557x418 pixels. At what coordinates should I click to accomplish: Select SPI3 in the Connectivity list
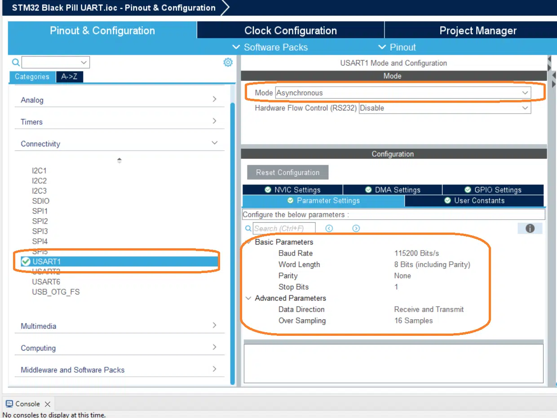pos(40,231)
